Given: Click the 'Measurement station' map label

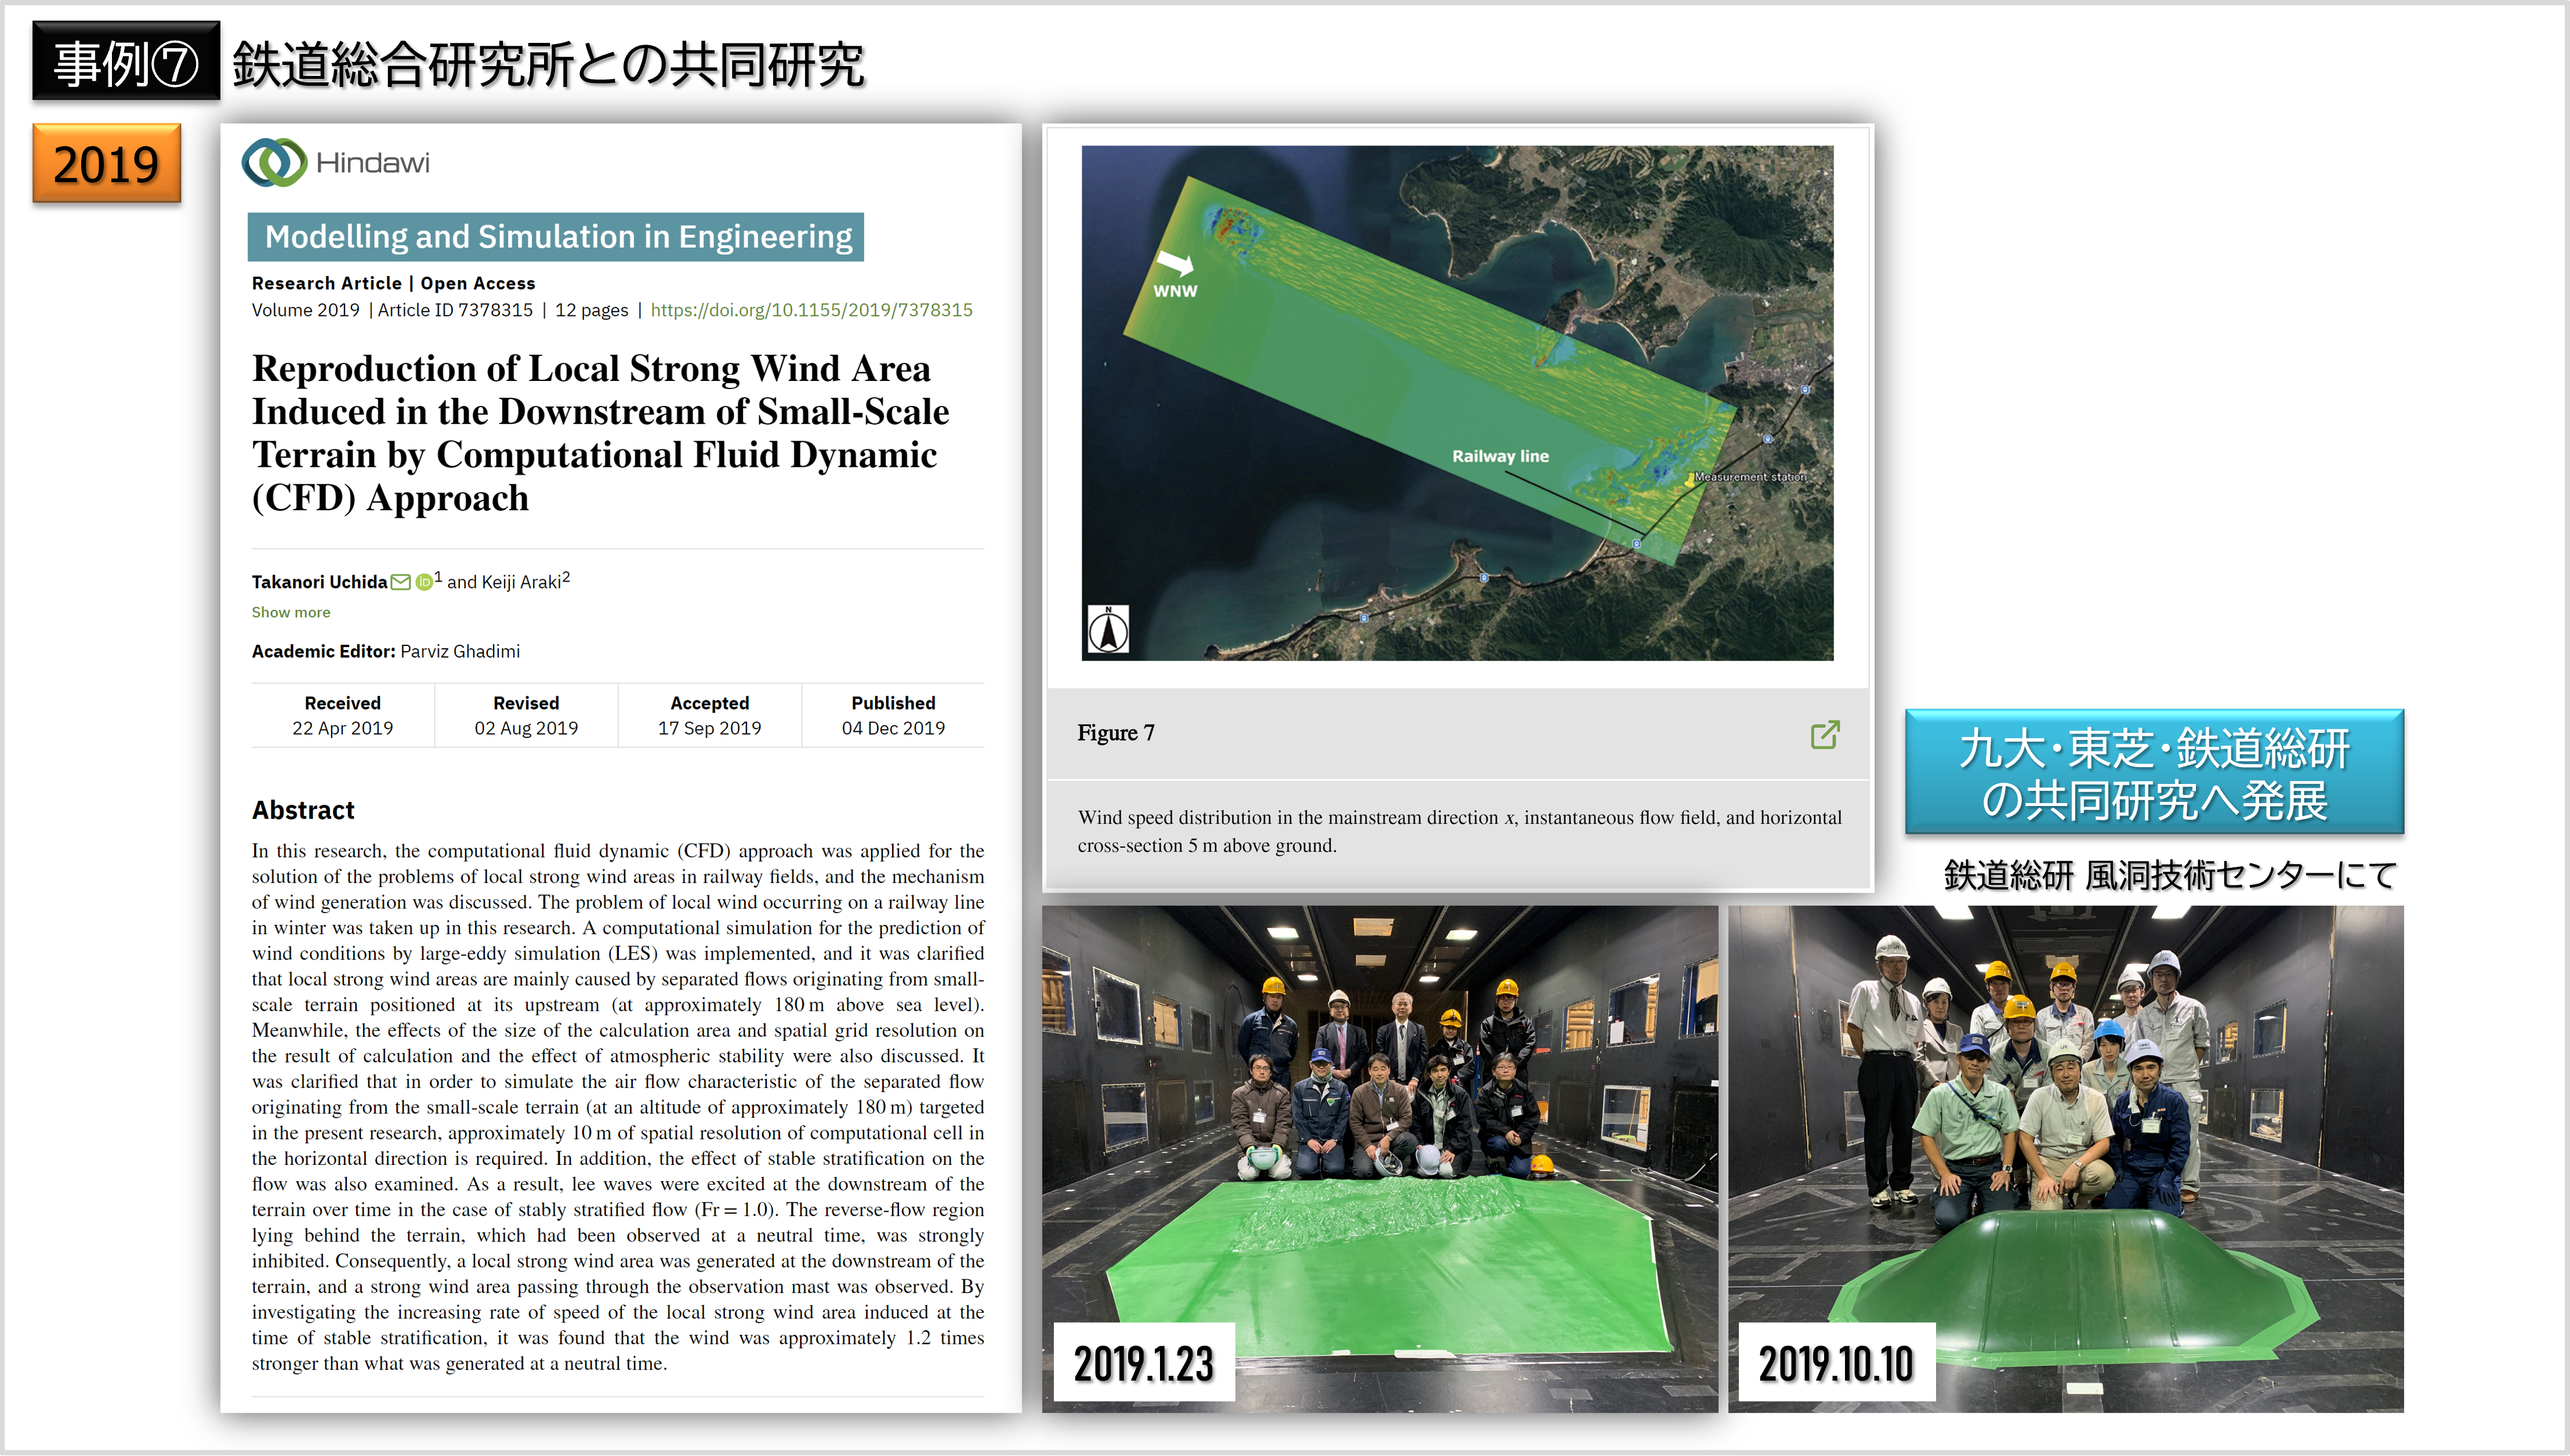Looking at the screenshot, I should tap(1750, 477).
